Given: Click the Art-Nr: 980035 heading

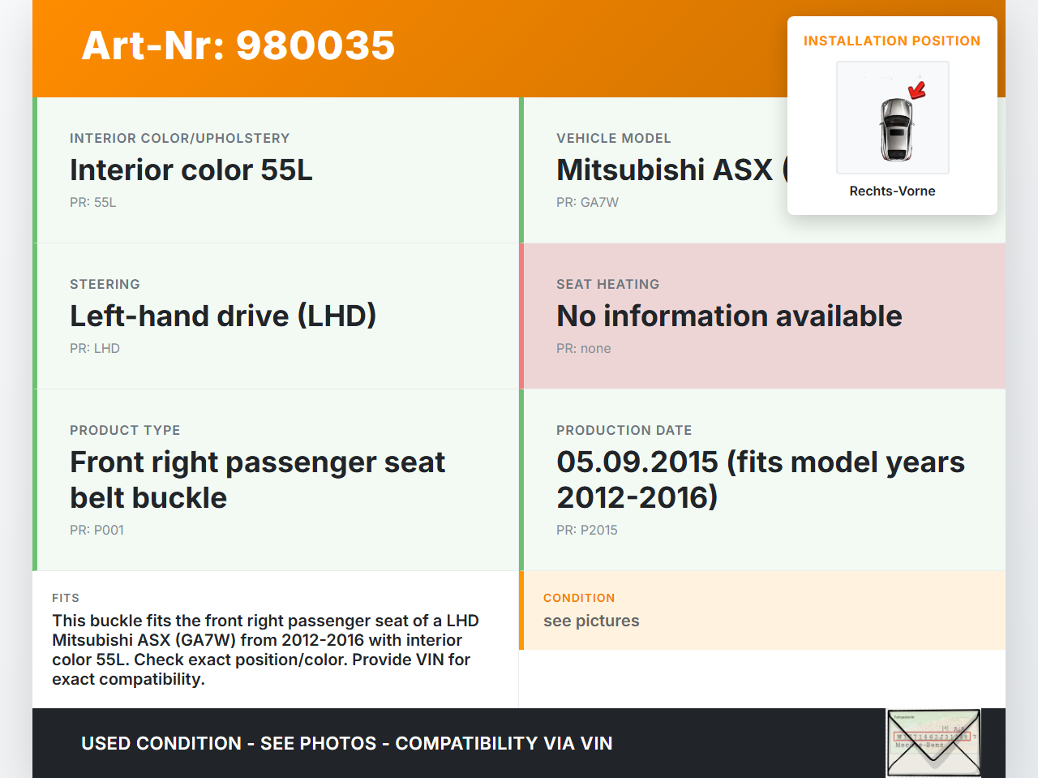Looking at the screenshot, I should (x=238, y=45).
